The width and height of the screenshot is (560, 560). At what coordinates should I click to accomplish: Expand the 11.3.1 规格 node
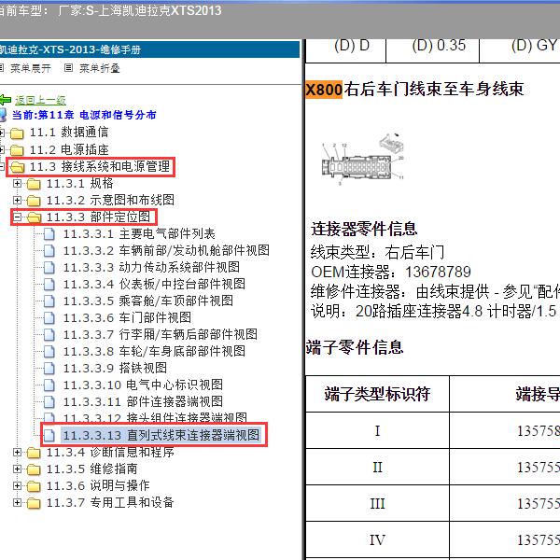17,184
